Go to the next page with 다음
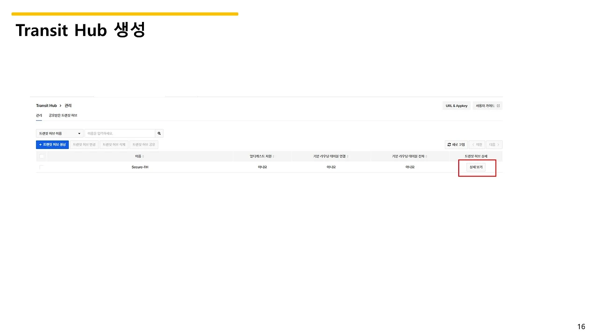The width and height of the screenshot is (598, 336). [494, 145]
